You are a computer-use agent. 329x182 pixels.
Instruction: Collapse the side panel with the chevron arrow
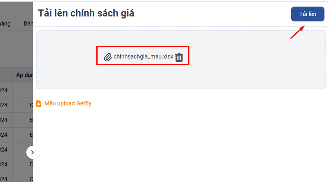pyautogui.click(x=32, y=152)
